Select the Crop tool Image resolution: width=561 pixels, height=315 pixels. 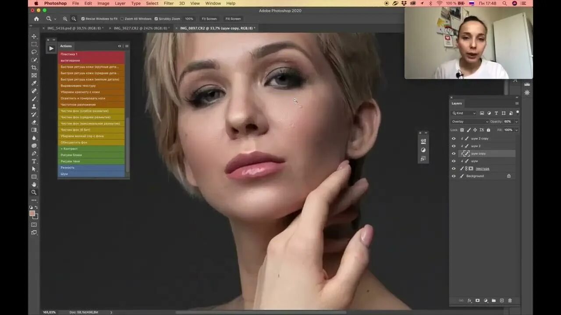click(x=34, y=68)
